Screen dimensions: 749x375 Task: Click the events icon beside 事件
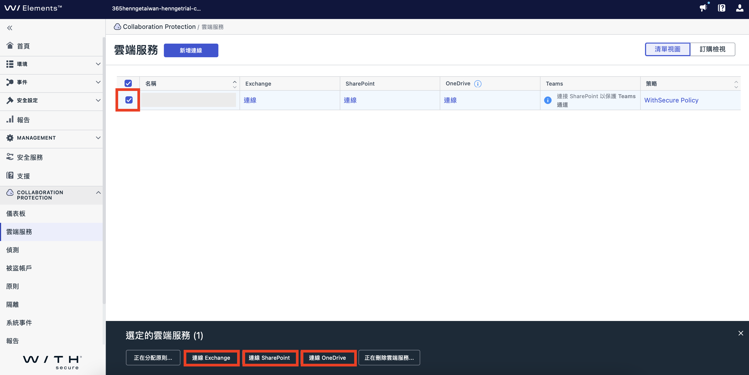coord(10,82)
